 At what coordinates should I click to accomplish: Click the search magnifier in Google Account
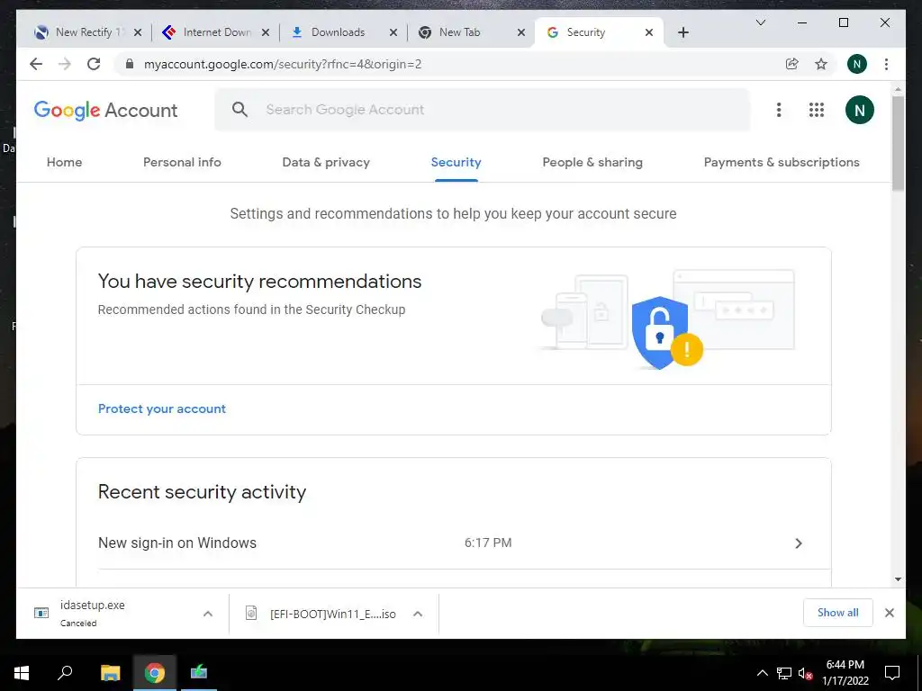pos(240,109)
